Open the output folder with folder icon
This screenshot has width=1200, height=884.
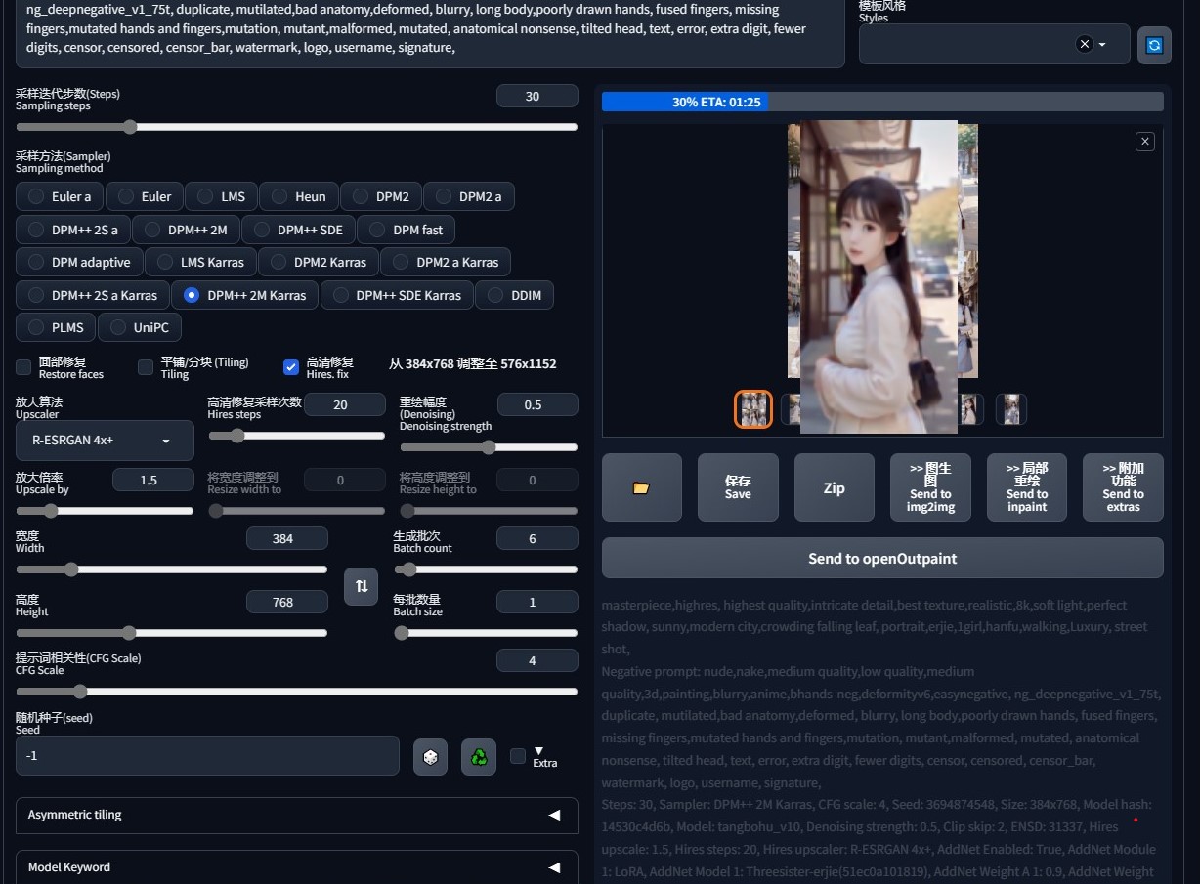coord(641,487)
